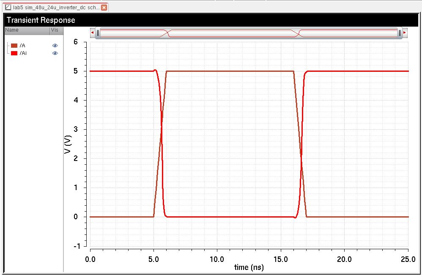This screenshot has height=275, width=422.
Task: Click the /A brown color swatch
Action: click(x=14, y=46)
